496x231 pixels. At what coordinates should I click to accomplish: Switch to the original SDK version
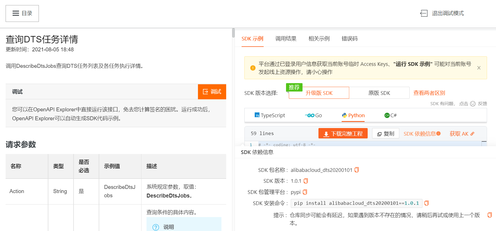pyautogui.click(x=379, y=93)
